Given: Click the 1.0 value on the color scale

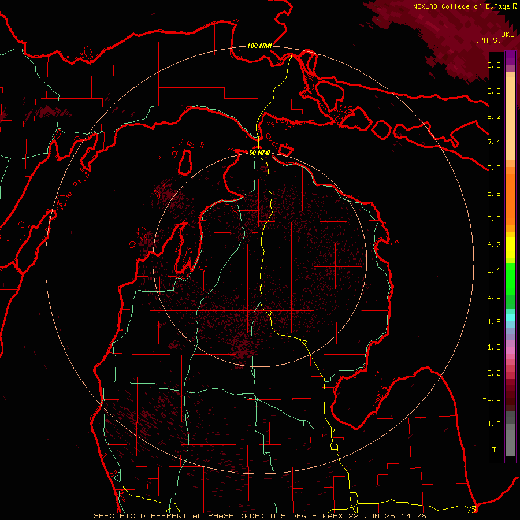Looking at the screenshot, I should click(x=494, y=347).
